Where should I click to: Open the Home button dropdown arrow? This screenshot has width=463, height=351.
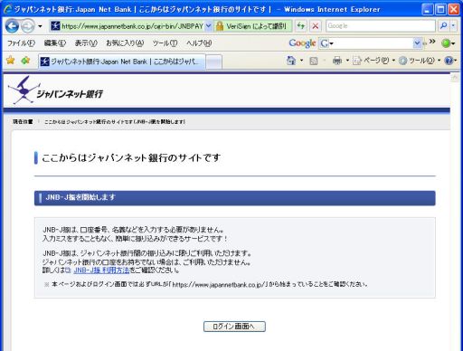301,61
